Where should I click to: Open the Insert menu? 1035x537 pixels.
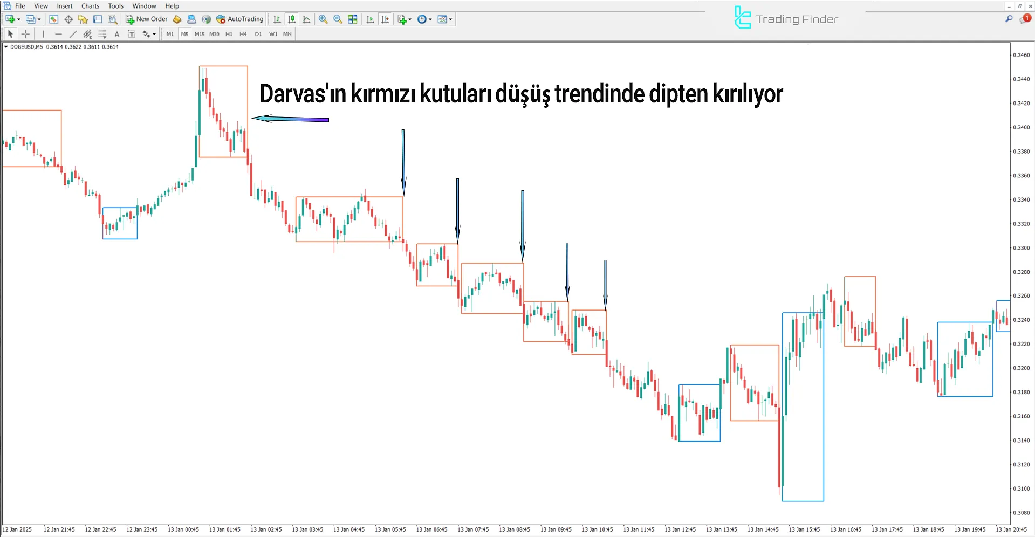[65, 6]
